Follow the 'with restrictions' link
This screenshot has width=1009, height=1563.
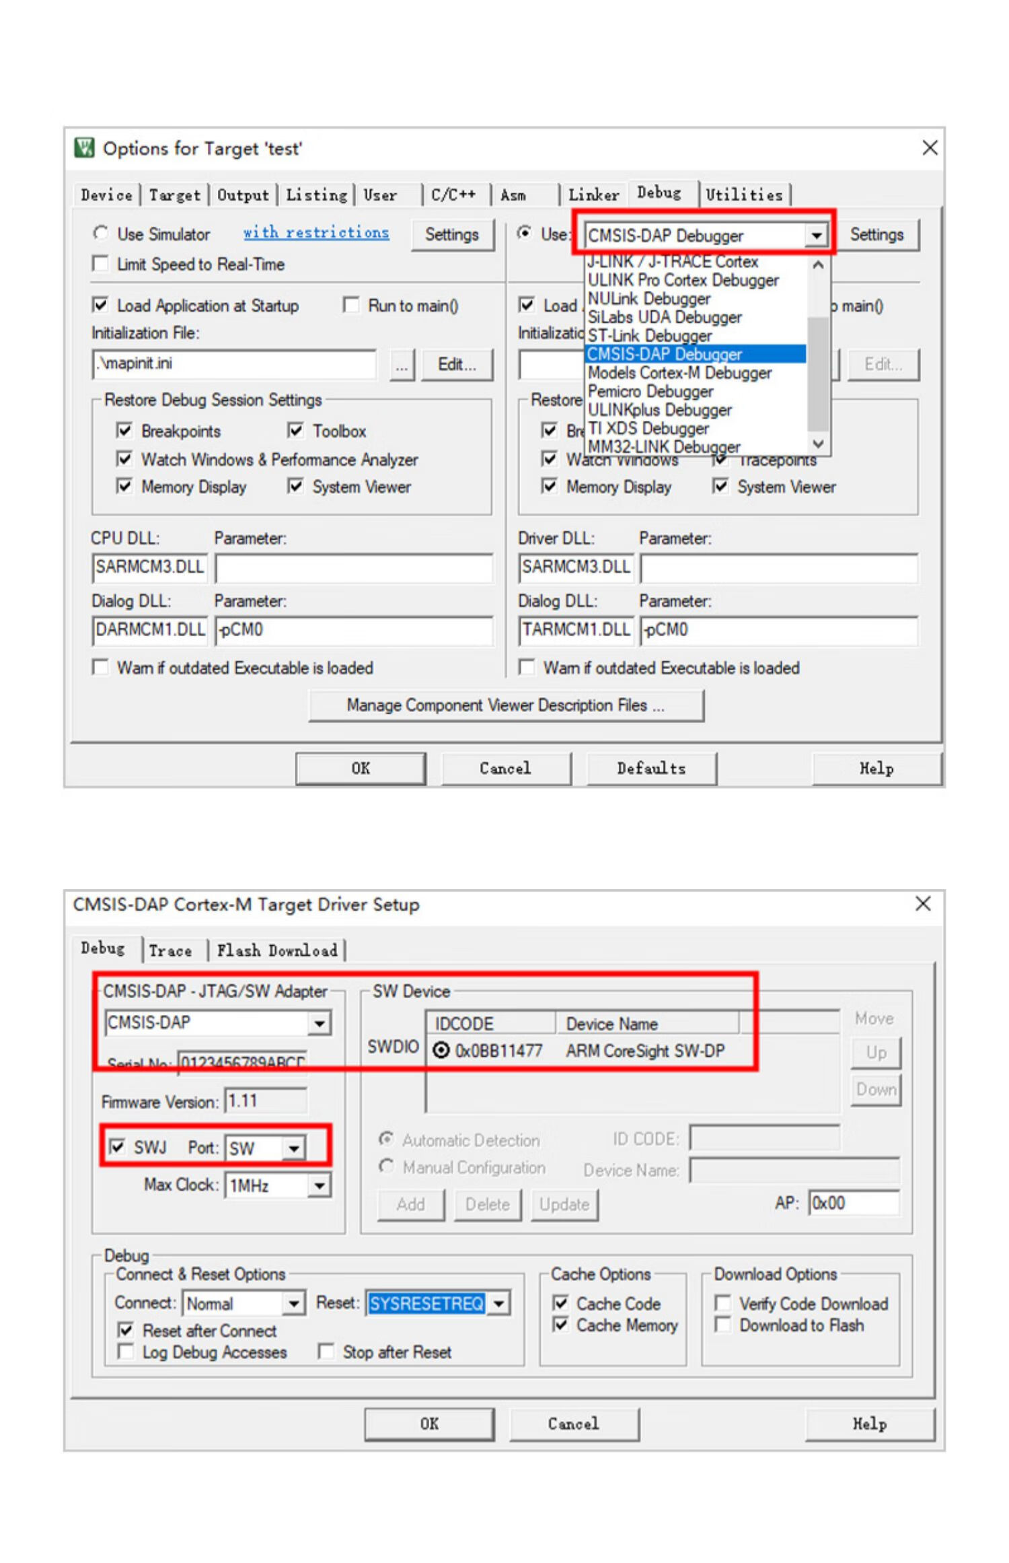316,232
